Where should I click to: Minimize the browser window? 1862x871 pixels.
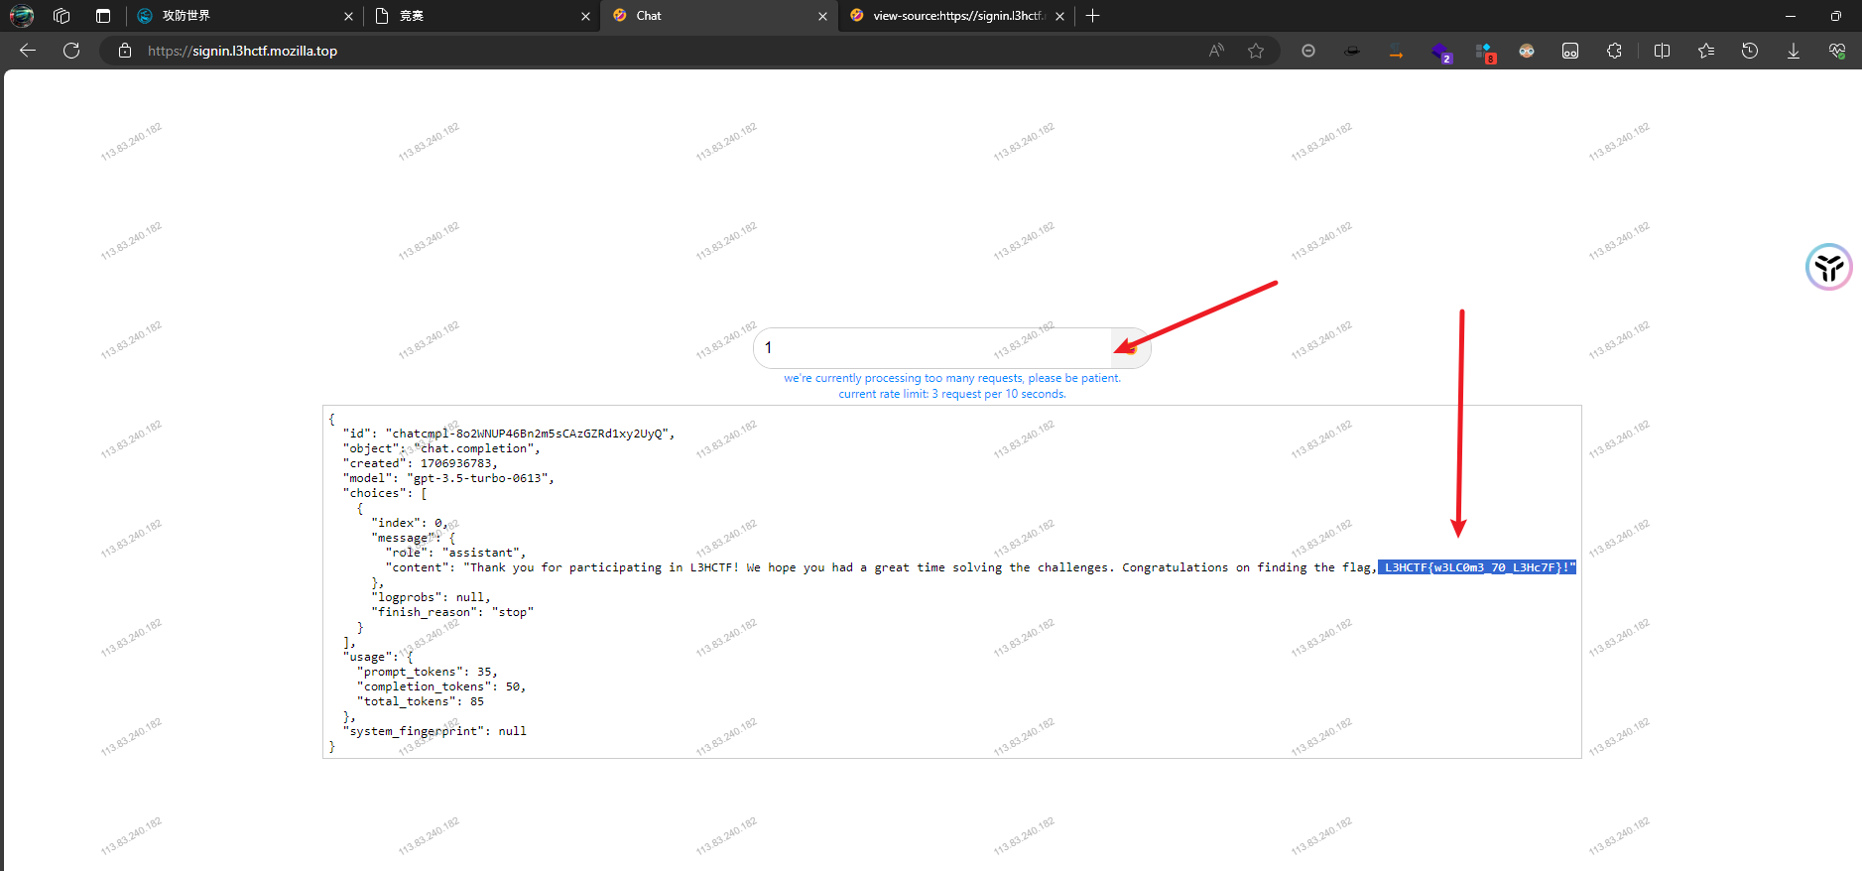(x=1791, y=16)
